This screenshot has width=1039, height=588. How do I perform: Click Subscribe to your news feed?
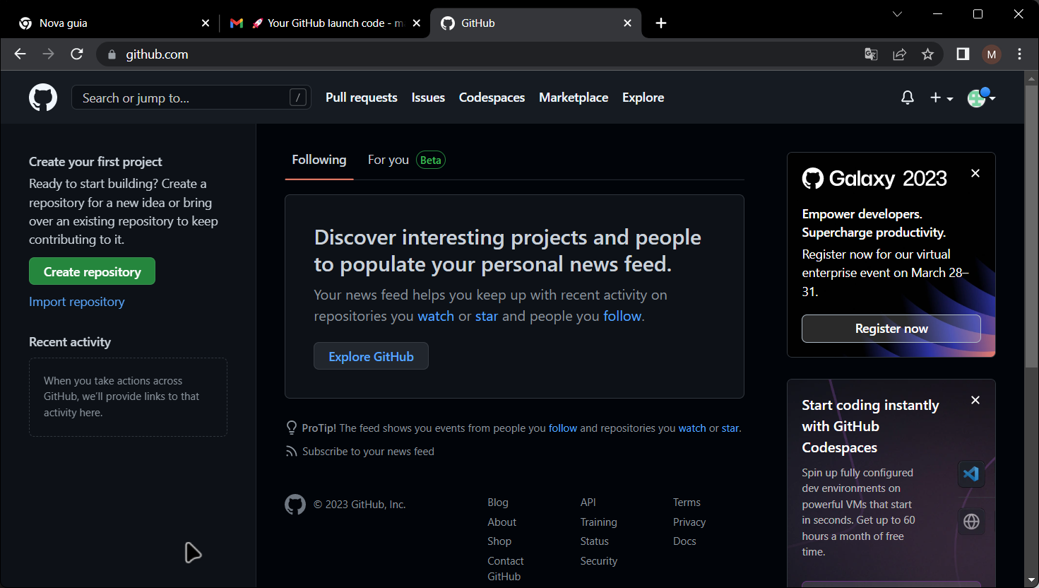tap(368, 452)
